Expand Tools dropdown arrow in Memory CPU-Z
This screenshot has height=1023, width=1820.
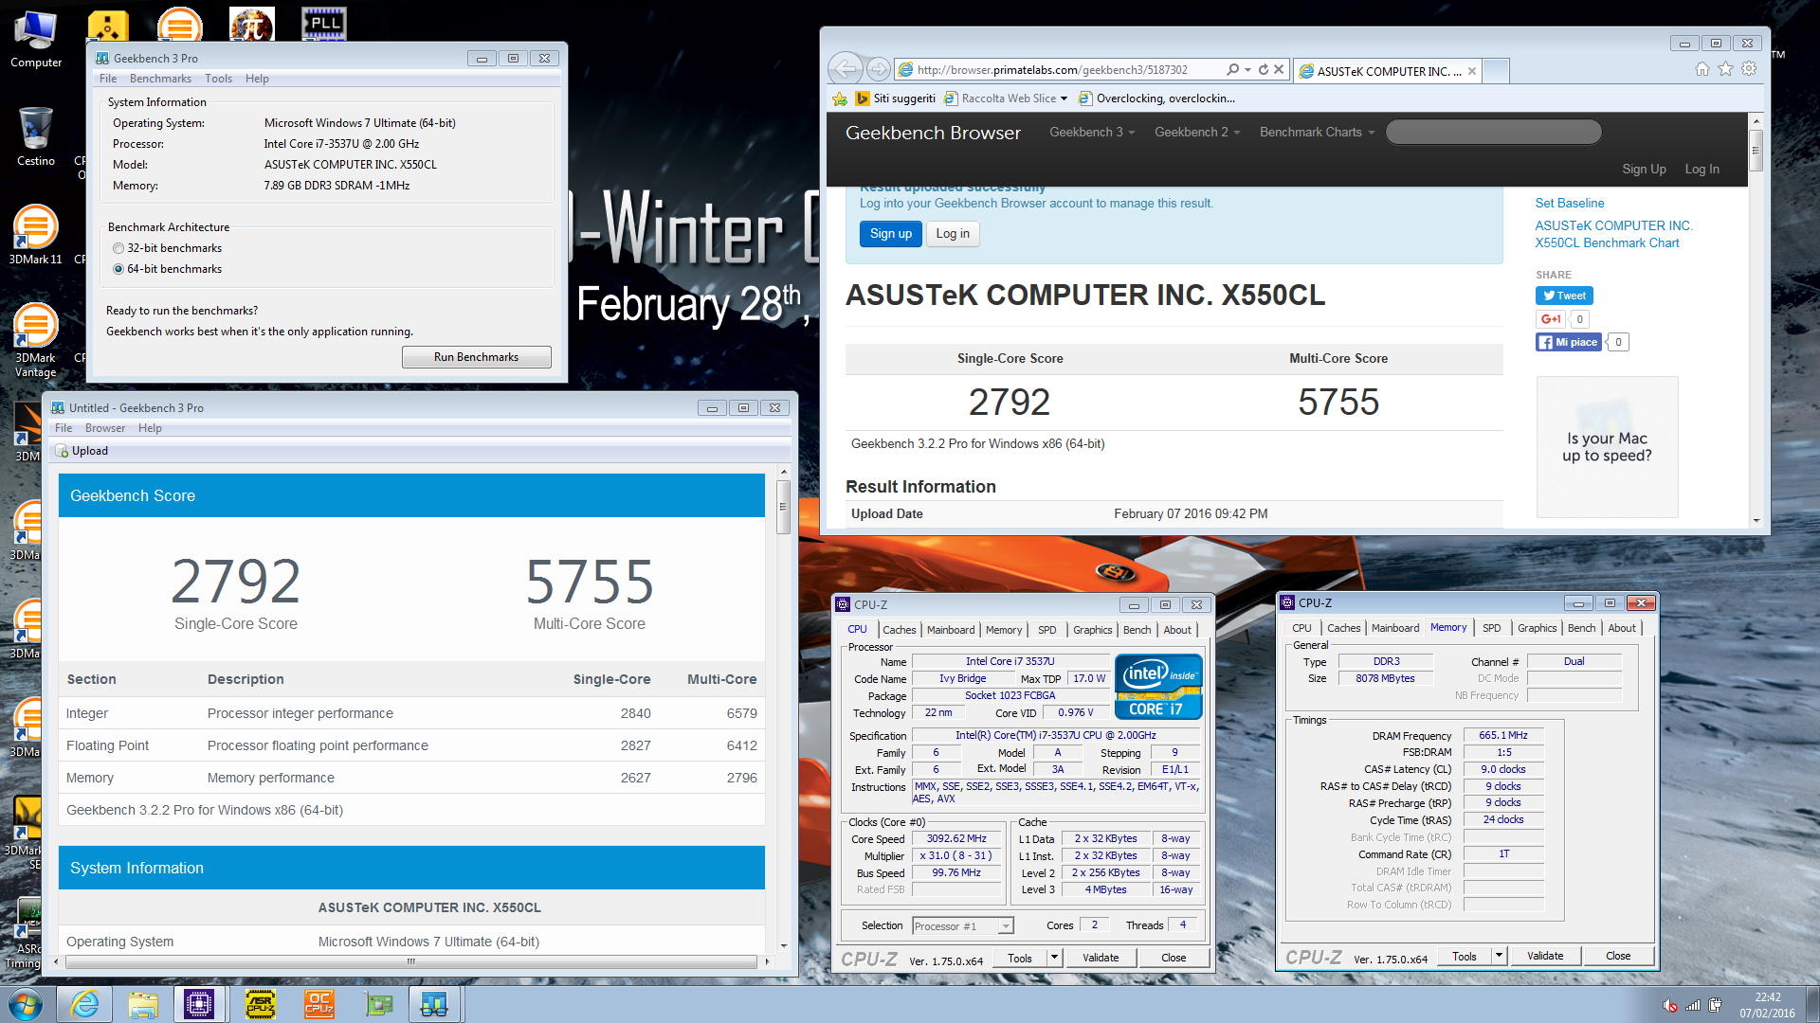point(1499,956)
